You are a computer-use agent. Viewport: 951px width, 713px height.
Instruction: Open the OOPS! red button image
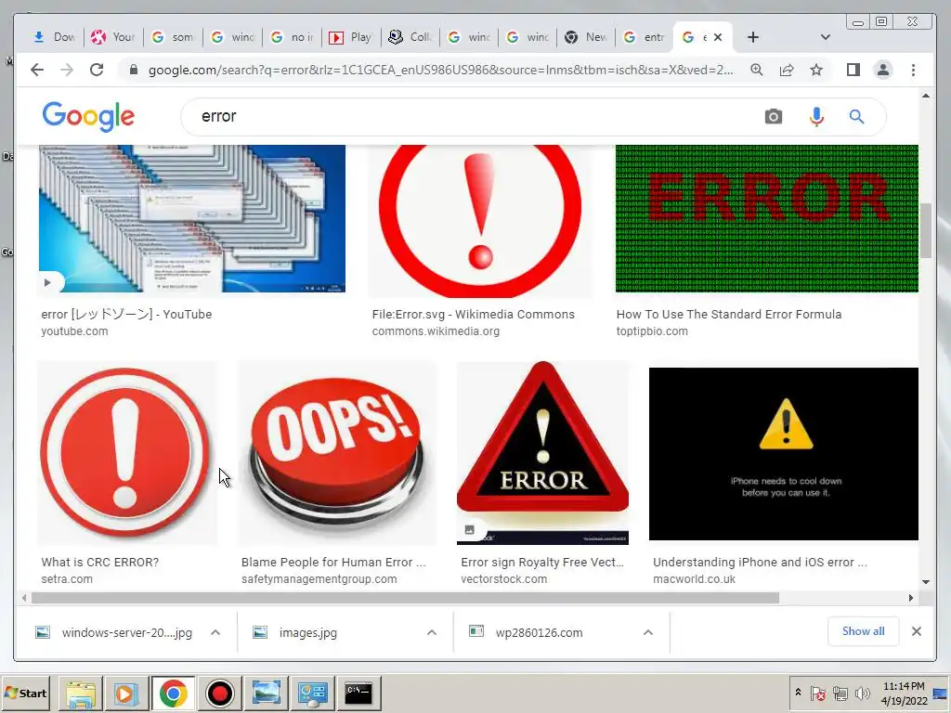coord(336,453)
